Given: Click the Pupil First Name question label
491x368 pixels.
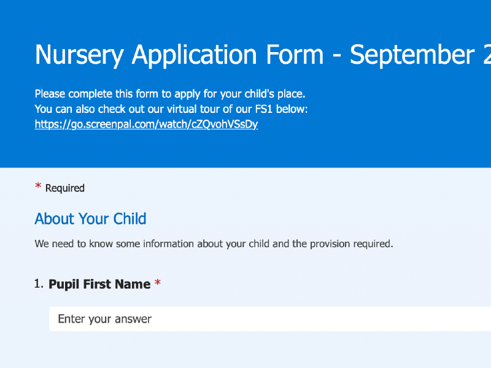Looking at the screenshot, I should (x=99, y=284).
